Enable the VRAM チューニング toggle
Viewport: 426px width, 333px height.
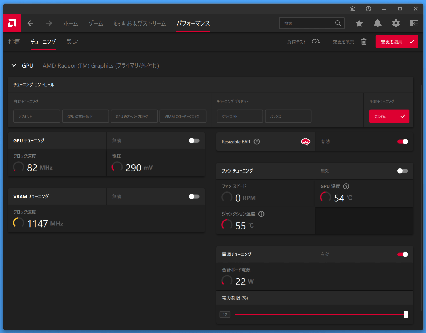click(194, 197)
